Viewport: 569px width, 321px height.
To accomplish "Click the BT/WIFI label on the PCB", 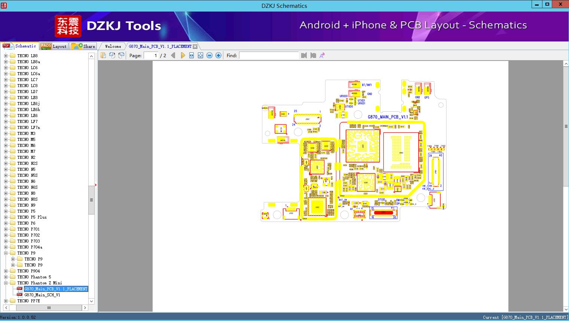I will [x=367, y=85].
